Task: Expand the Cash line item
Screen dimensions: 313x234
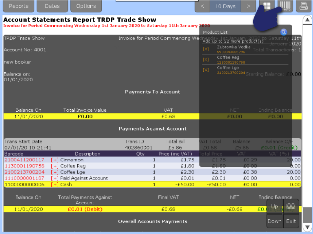Action: (55, 184)
